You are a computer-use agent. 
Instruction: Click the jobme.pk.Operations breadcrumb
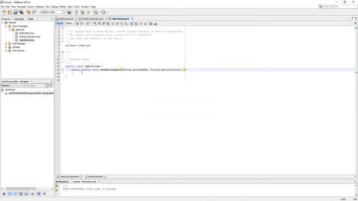click(x=69, y=176)
